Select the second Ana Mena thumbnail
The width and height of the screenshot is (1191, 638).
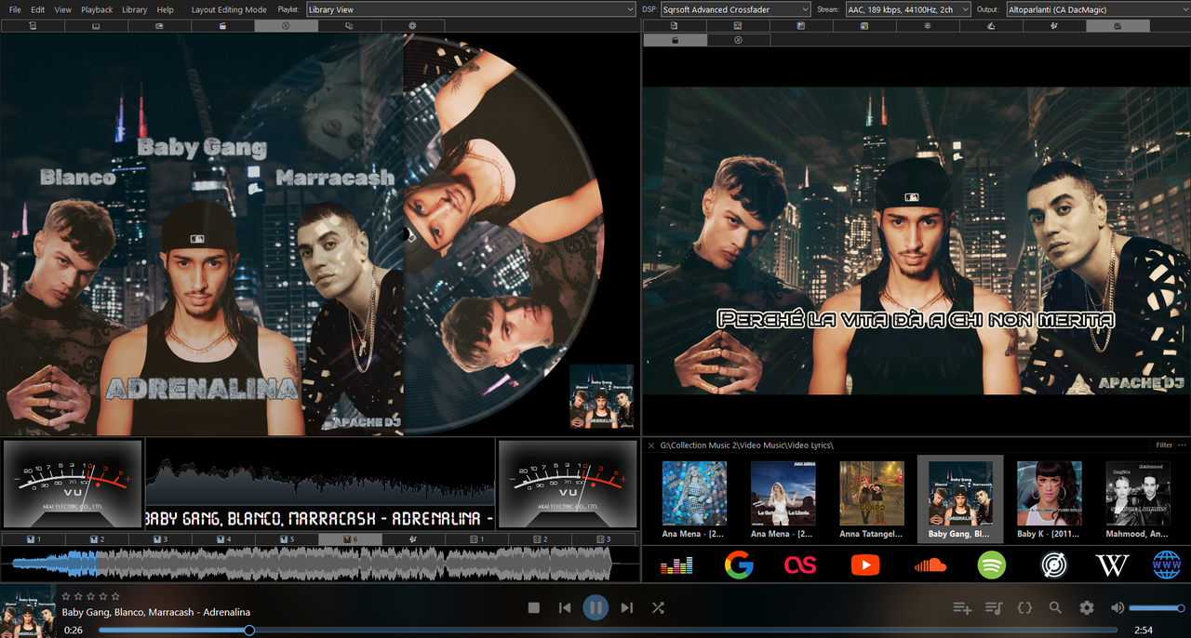click(x=783, y=499)
